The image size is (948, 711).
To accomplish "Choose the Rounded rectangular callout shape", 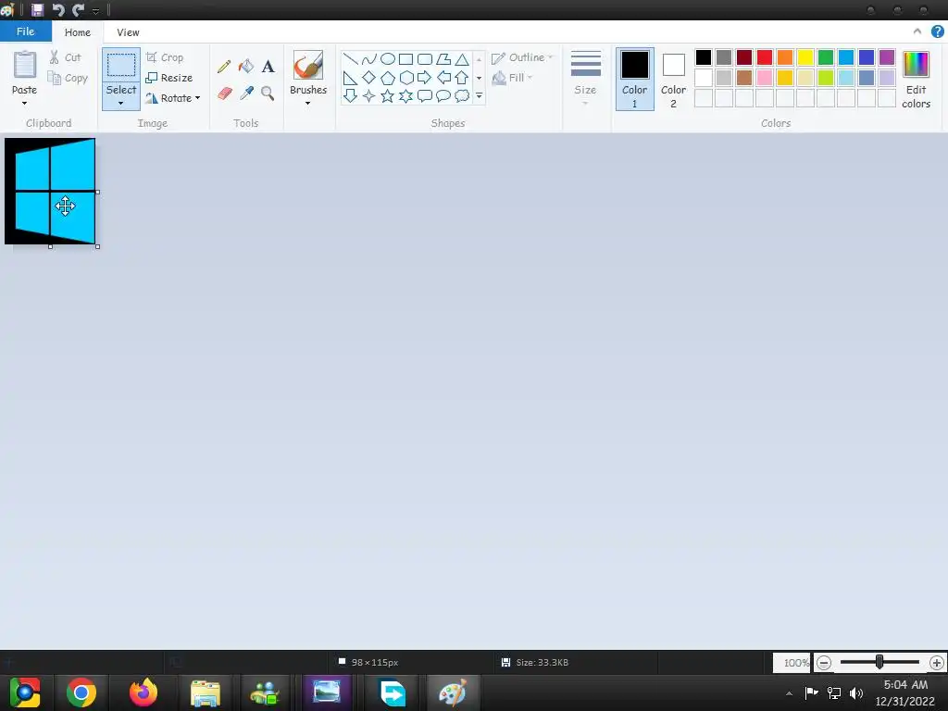I will click(425, 95).
